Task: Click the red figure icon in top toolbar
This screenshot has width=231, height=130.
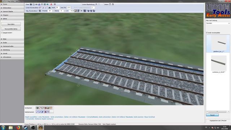Action: pos(51,4)
